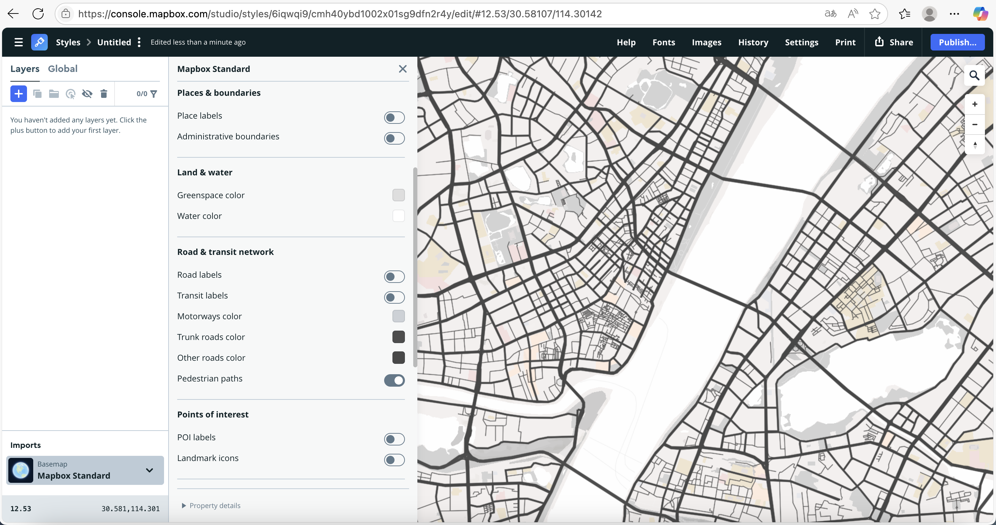Open the layer filter funnel icon
Screen dimensions: 996x525
(154, 93)
